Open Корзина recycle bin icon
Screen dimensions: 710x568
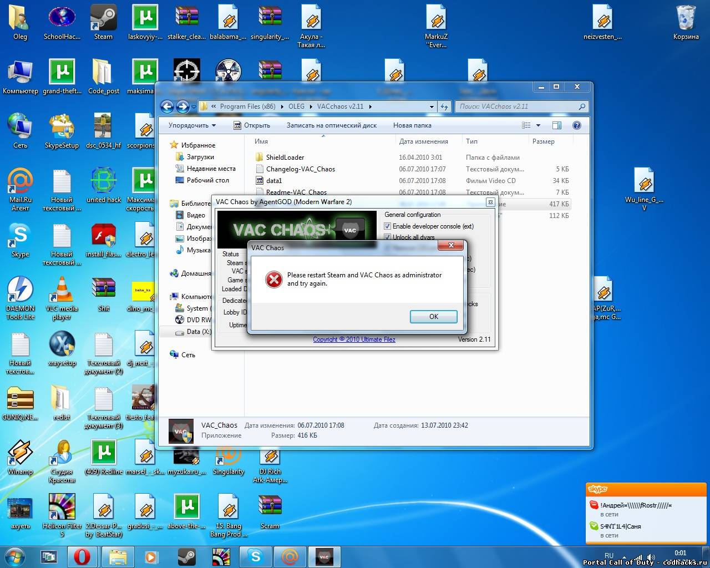pos(686,23)
